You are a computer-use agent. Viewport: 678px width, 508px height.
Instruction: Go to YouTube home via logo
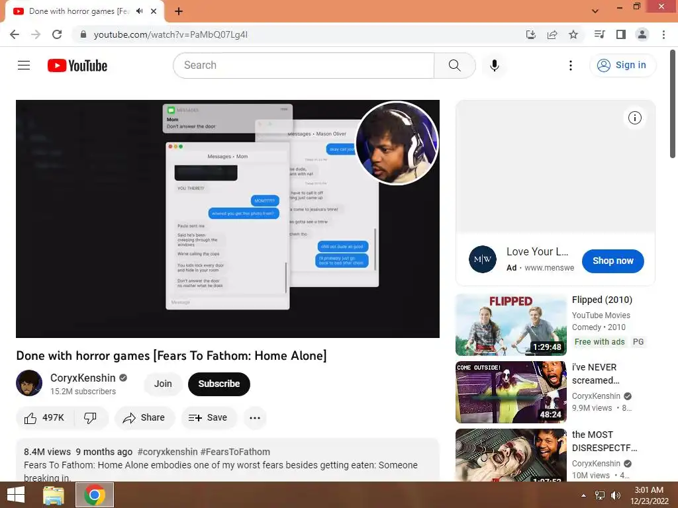tap(77, 65)
